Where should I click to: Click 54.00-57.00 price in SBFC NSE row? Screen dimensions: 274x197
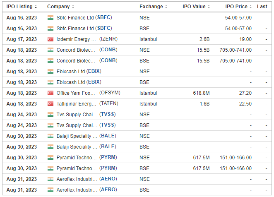pyautogui.click(x=238, y=18)
